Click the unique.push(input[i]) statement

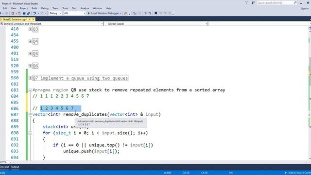pyautogui.click(x=91, y=151)
